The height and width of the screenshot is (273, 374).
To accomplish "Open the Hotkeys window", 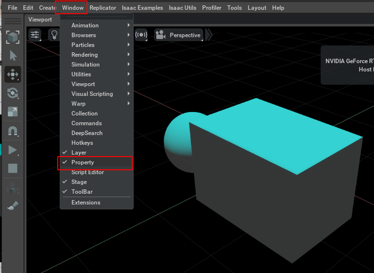I will point(96,142).
